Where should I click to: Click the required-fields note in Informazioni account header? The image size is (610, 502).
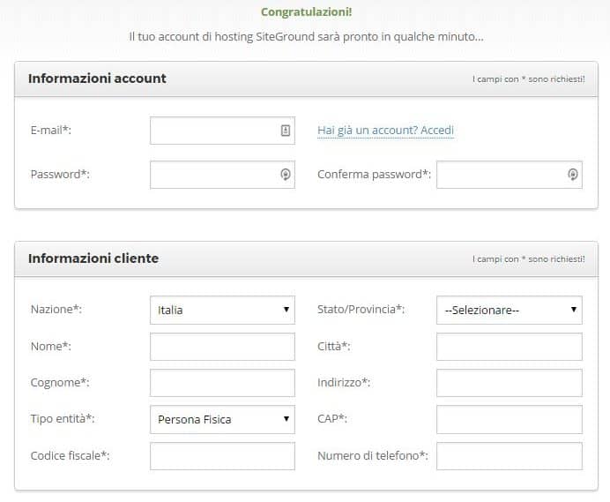pos(529,79)
